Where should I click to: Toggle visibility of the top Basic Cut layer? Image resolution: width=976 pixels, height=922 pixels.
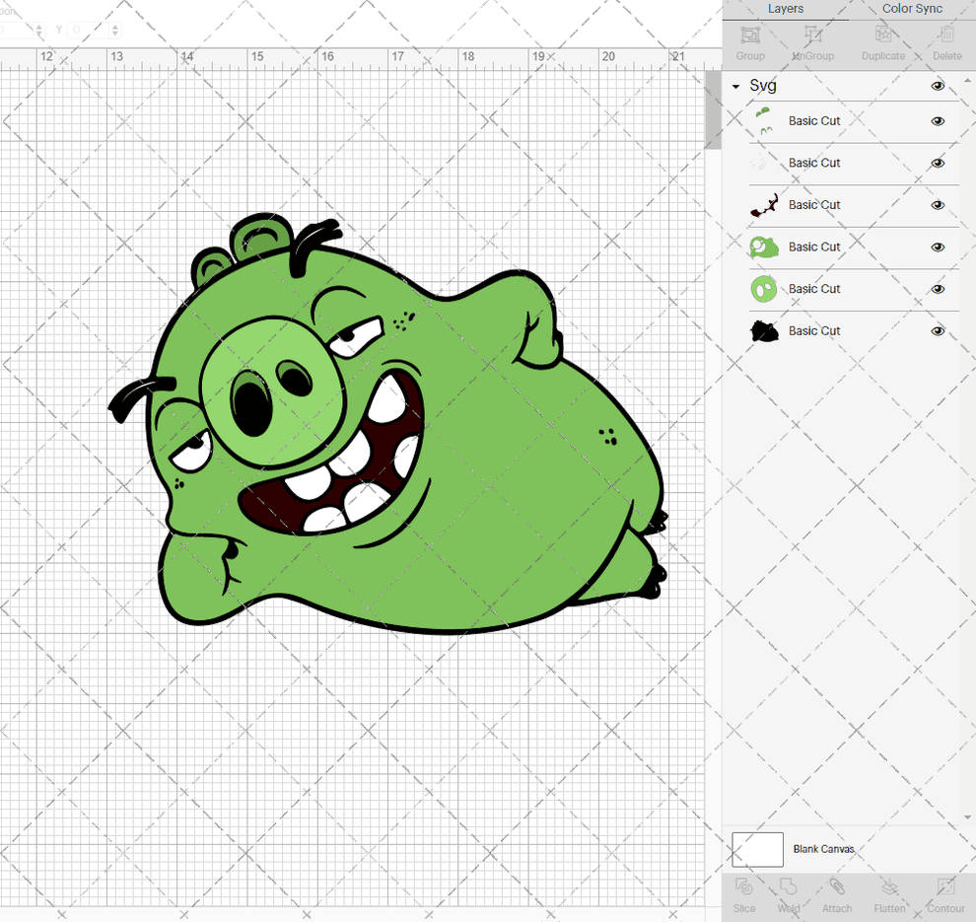[938, 120]
